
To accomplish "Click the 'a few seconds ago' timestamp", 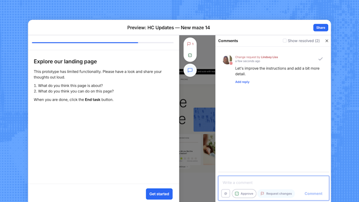I will click(x=247, y=61).
